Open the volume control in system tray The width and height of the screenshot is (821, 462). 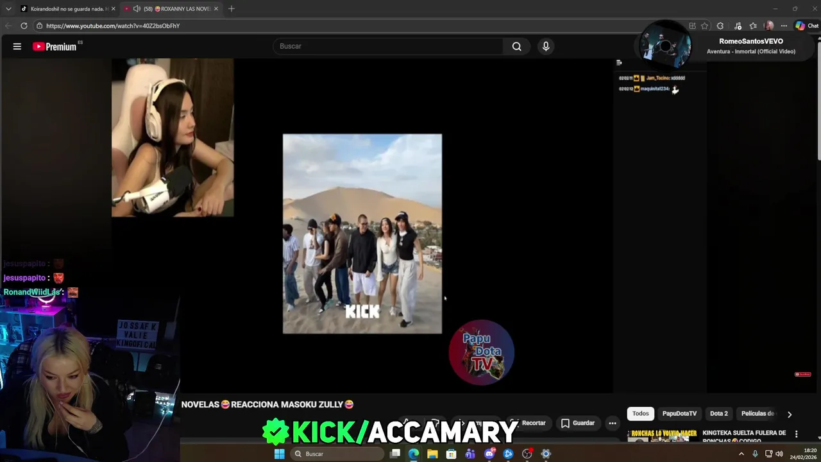[x=779, y=454]
